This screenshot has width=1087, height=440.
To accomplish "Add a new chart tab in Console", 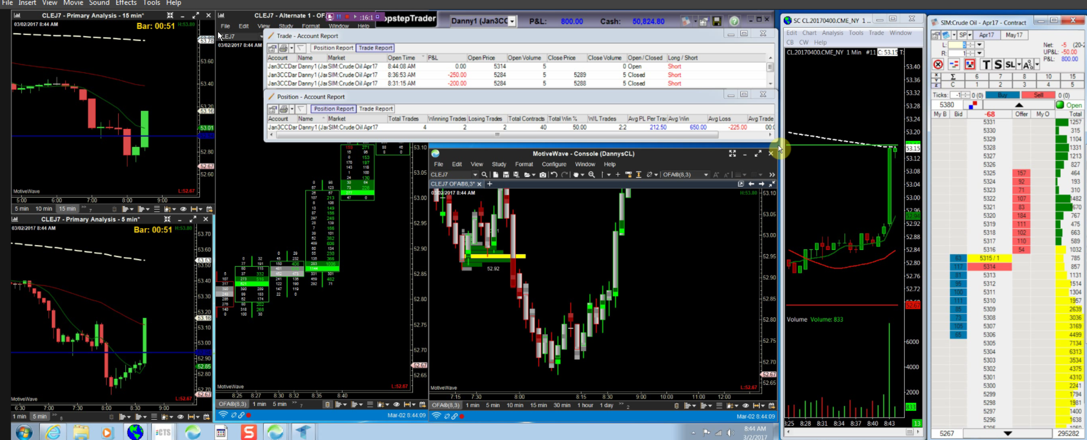I will click(x=490, y=184).
